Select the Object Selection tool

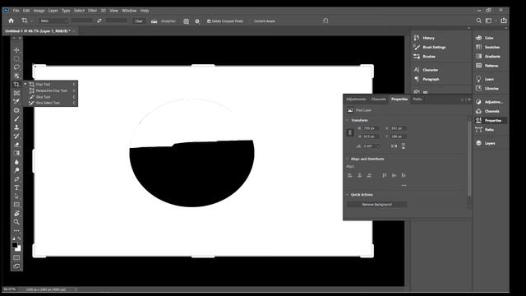click(x=16, y=76)
